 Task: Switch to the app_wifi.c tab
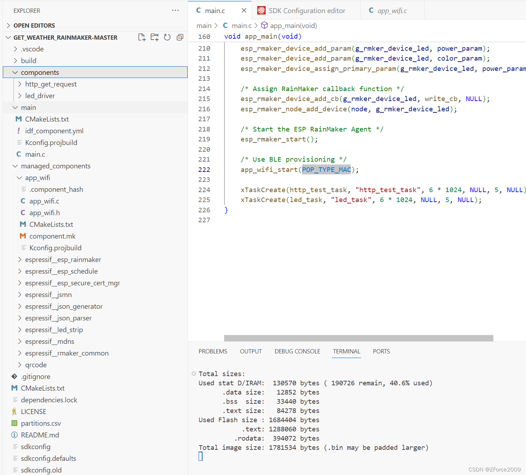click(392, 11)
